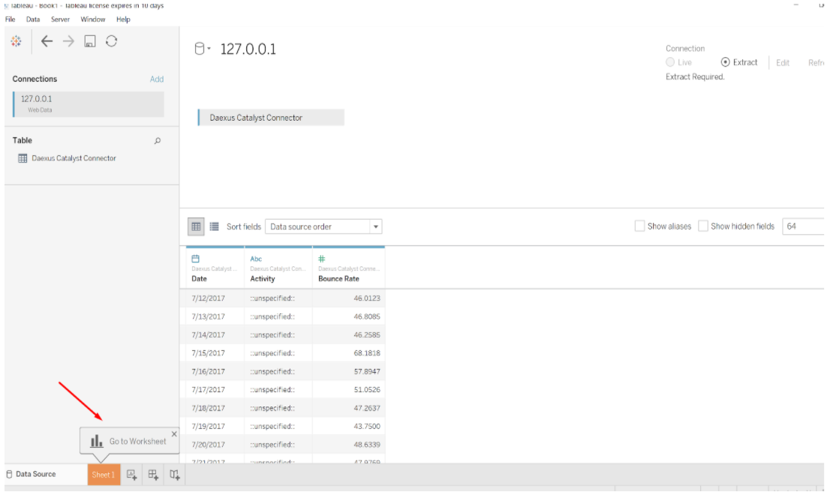Select the Activity column header

pos(278,268)
